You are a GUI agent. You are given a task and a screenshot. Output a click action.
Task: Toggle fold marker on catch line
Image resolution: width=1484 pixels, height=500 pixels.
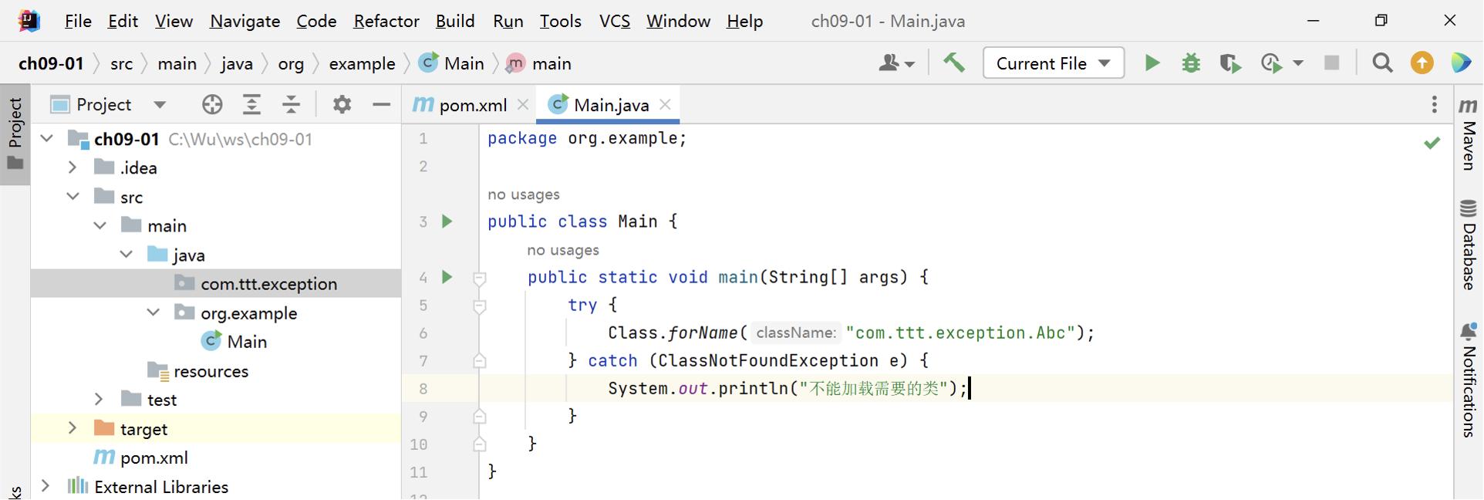point(480,360)
